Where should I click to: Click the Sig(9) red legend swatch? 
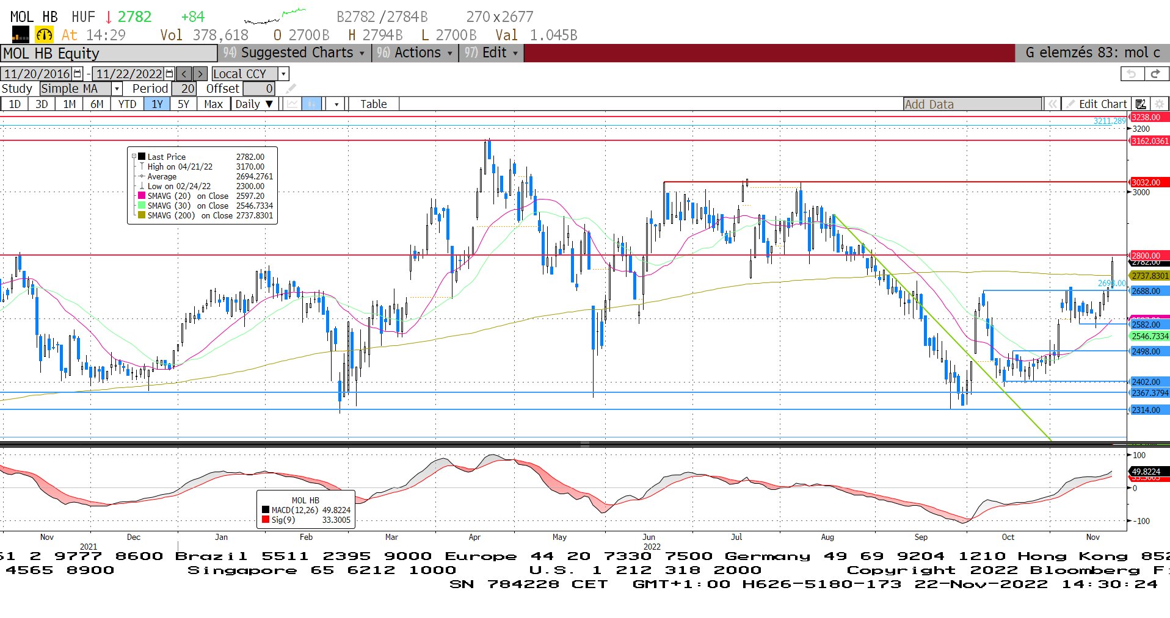click(266, 520)
